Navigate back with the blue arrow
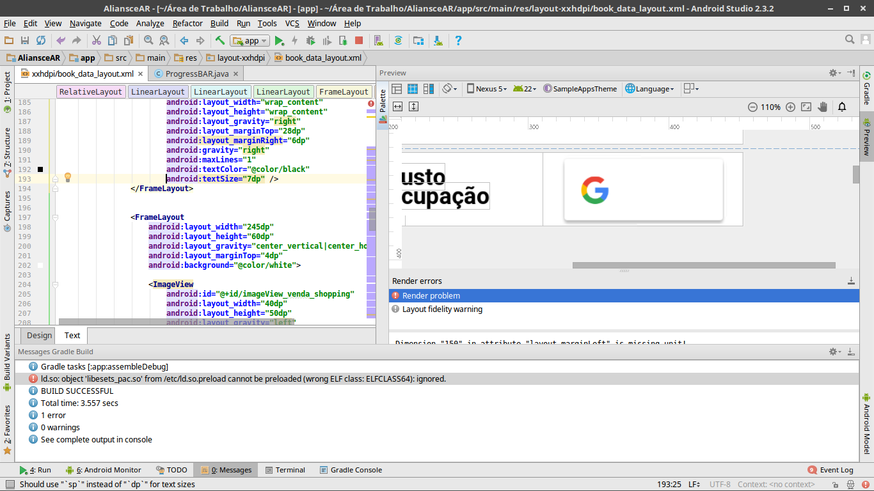 point(184,40)
